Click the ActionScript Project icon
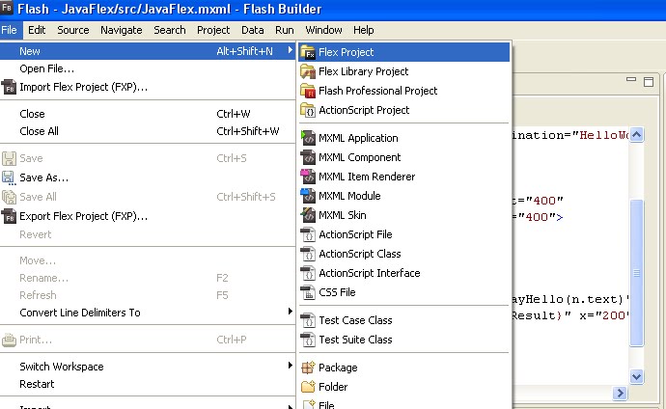Image resolution: width=666 pixels, height=409 pixels. tap(308, 110)
